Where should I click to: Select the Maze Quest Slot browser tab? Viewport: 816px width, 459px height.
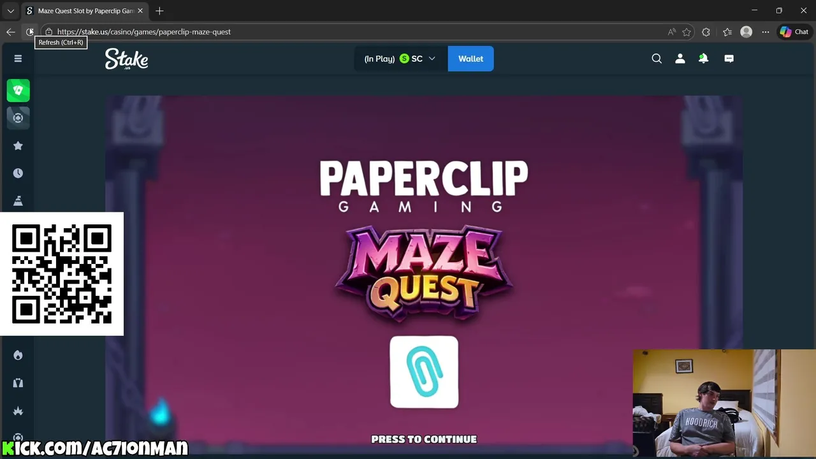click(83, 11)
